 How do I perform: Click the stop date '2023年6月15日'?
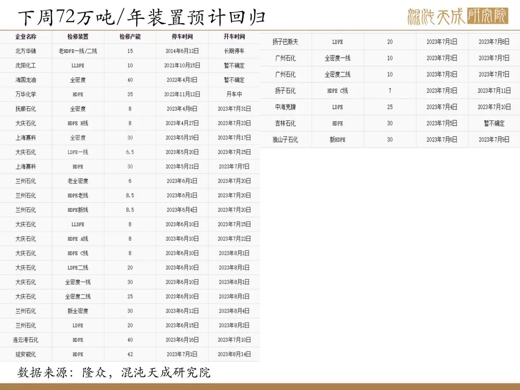coord(182,325)
